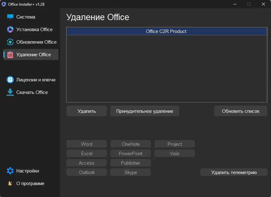Open the Система section

click(26, 17)
